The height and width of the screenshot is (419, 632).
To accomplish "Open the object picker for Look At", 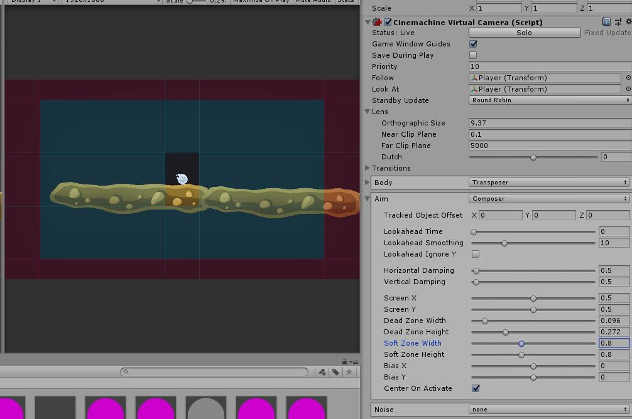I will point(628,89).
